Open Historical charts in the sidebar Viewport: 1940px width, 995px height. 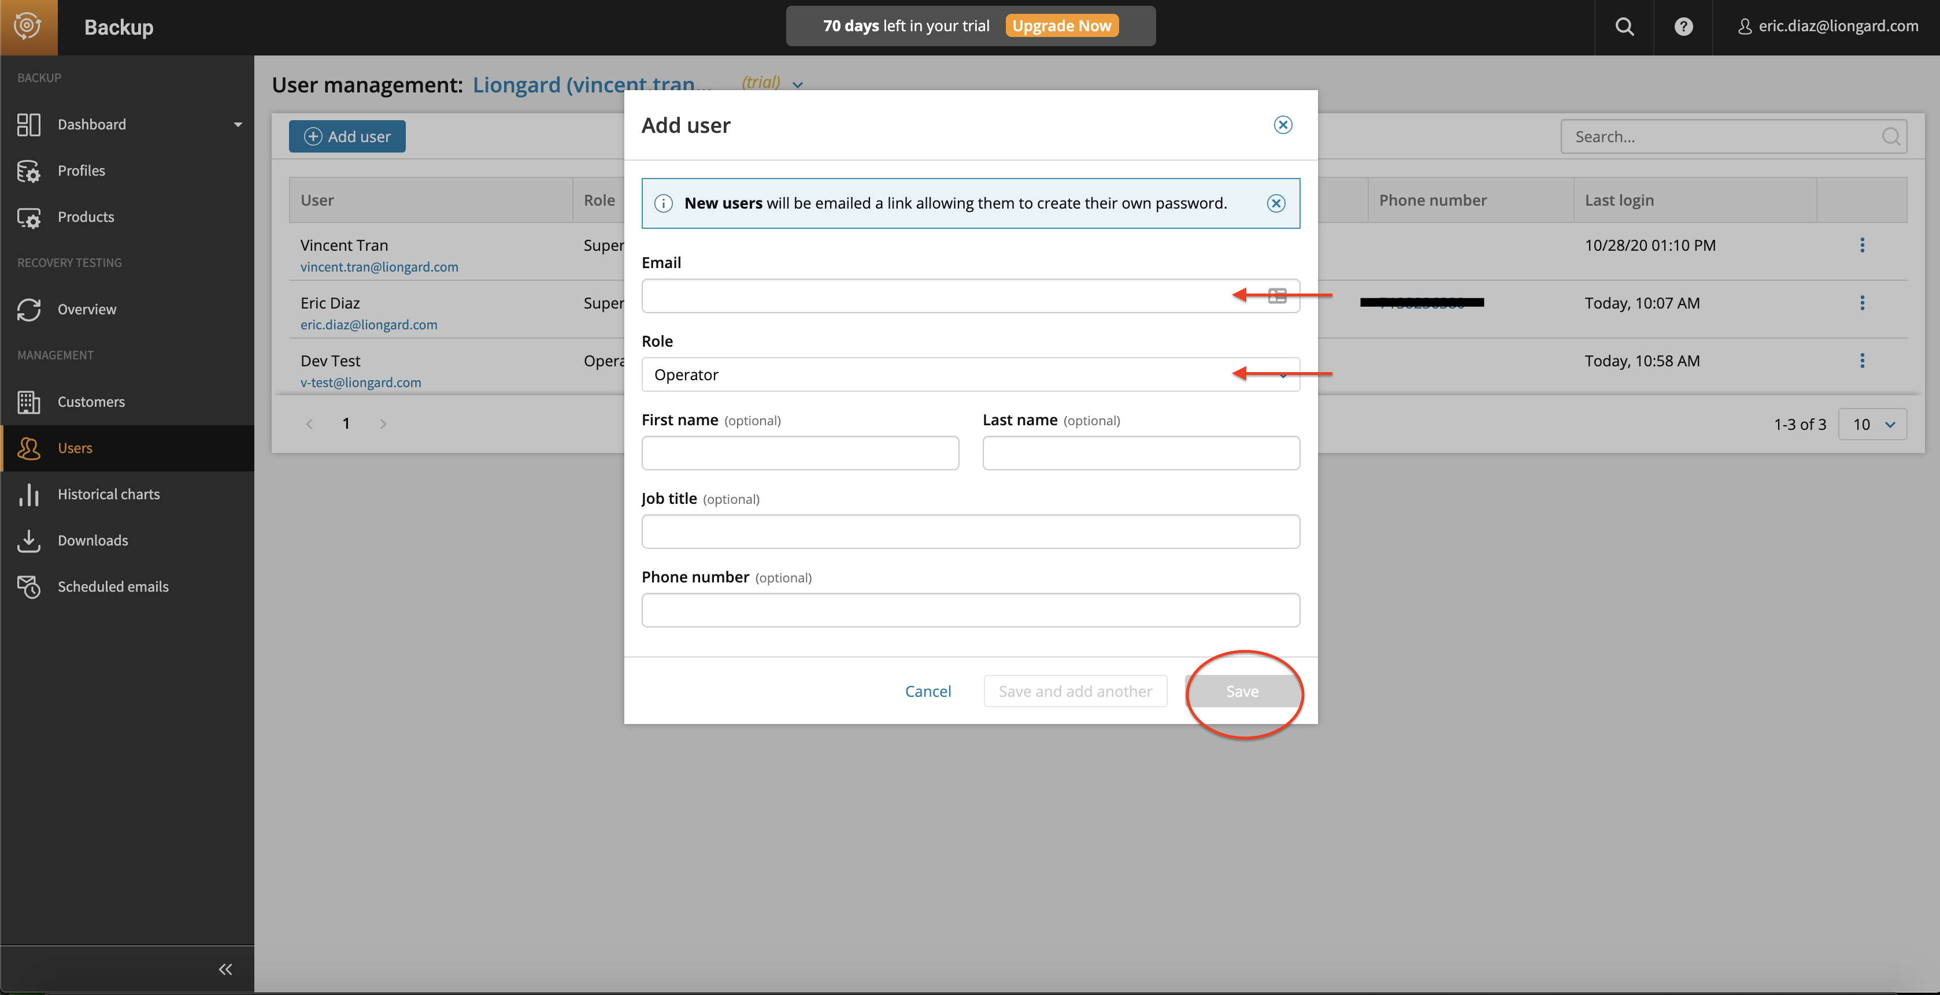pyautogui.click(x=109, y=495)
